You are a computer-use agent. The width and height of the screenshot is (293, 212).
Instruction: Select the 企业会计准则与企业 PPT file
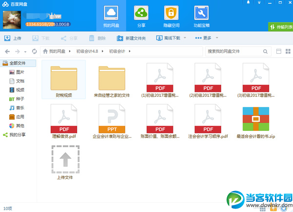click(112, 121)
